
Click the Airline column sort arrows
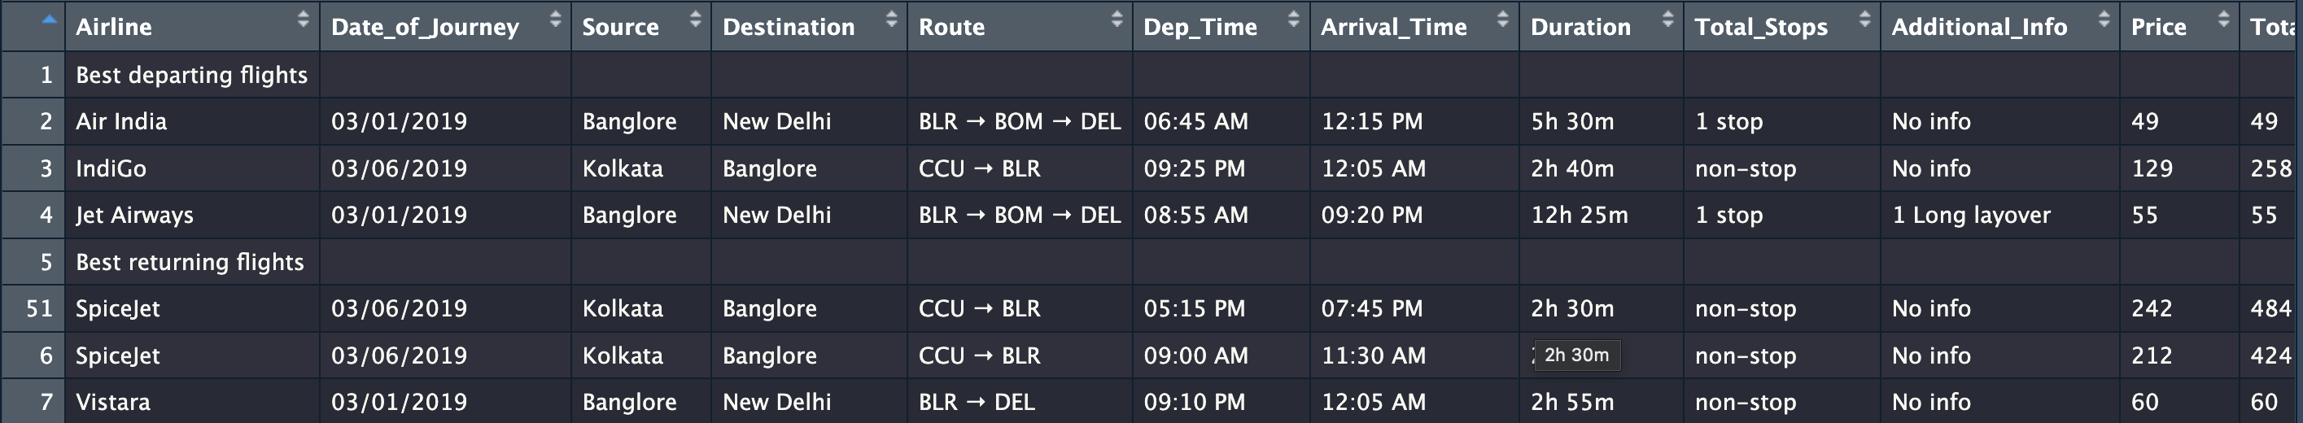pyautogui.click(x=303, y=19)
